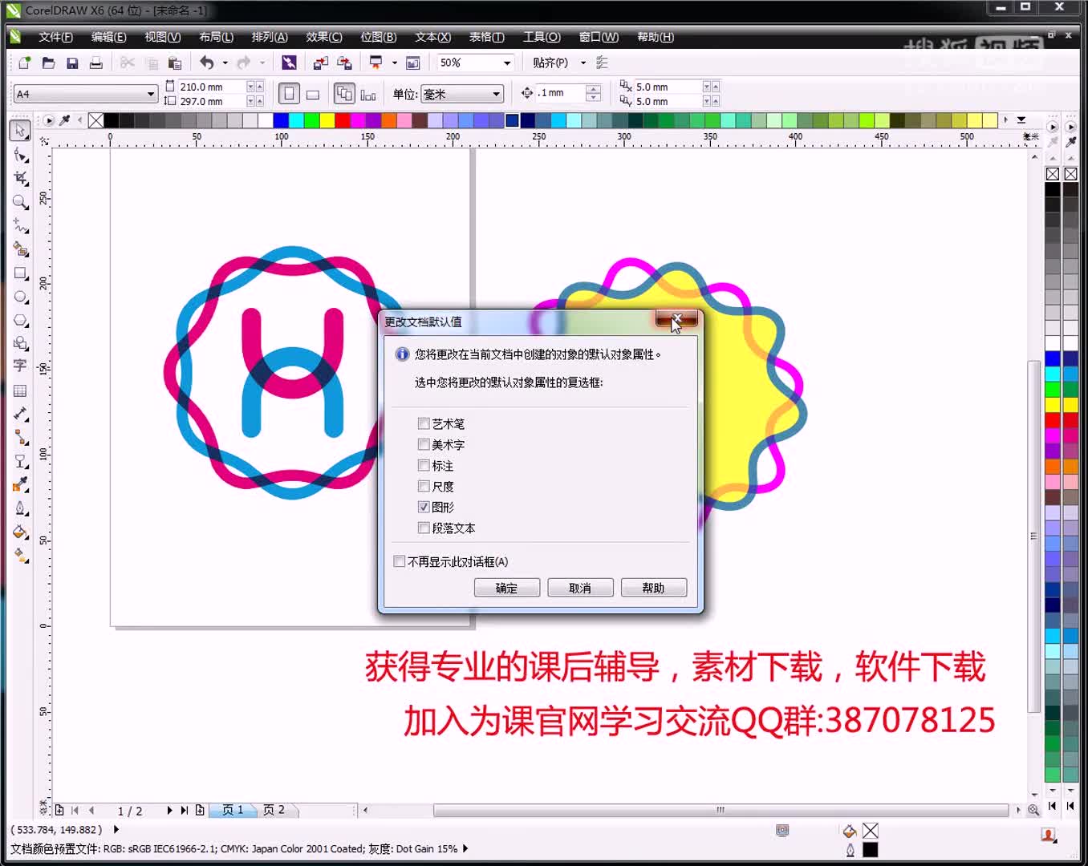Open the A4 page size dropdown
The image size is (1088, 866).
[150, 94]
